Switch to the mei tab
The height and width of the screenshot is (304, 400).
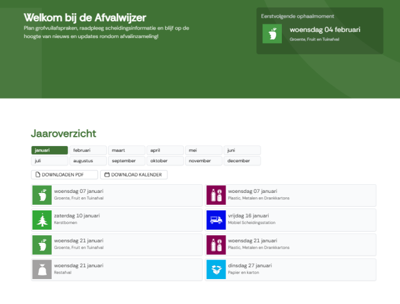tap(204, 150)
